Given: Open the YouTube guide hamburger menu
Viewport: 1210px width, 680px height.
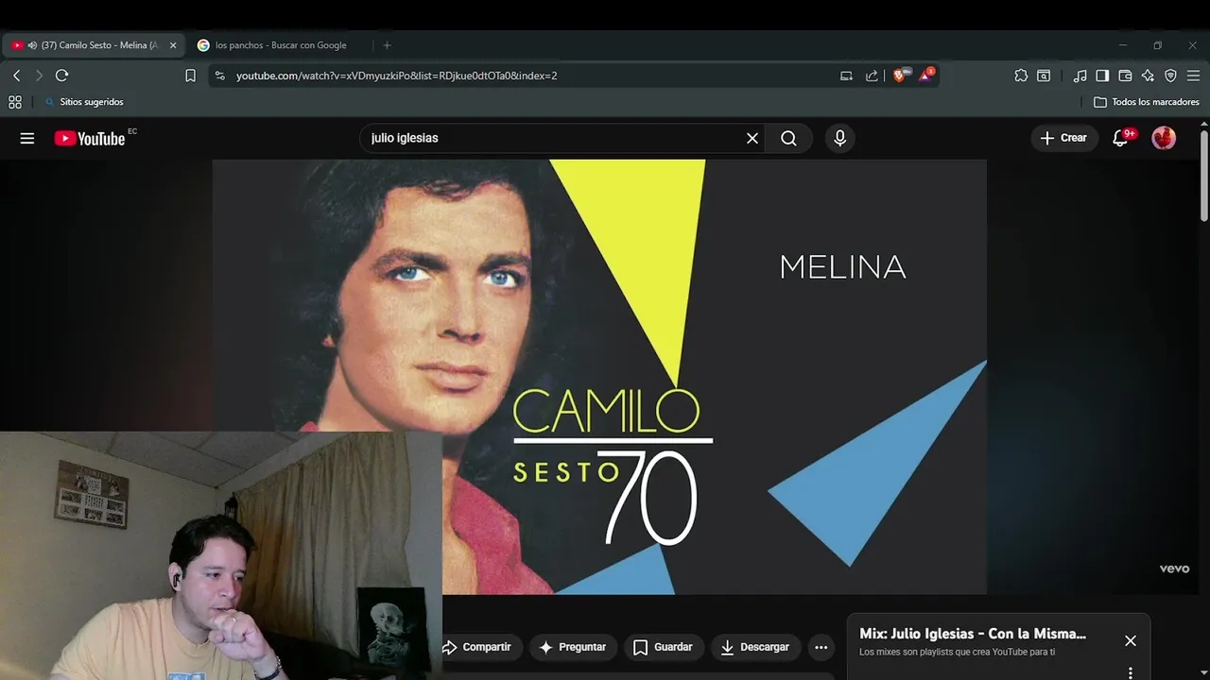Looking at the screenshot, I should (27, 138).
